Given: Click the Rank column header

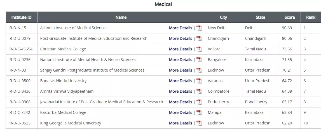Looking at the screenshot, I should tap(311, 17).
